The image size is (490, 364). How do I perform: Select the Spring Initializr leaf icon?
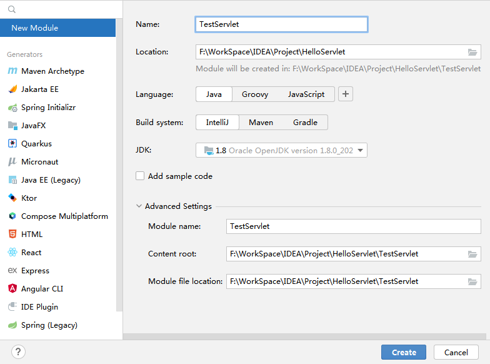pyautogui.click(x=12, y=108)
